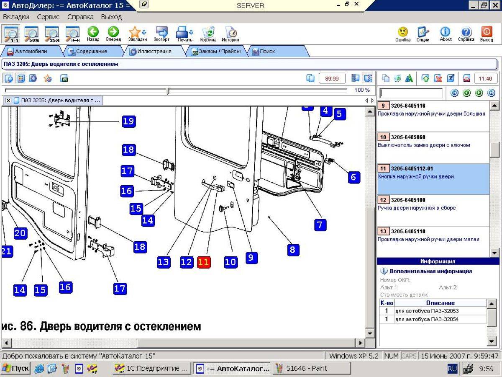Open the История history icon
502x377 pixels.
click(x=231, y=34)
